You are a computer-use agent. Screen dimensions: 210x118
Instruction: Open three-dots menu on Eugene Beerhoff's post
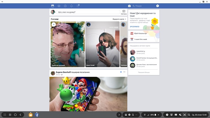[x=124, y=72]
